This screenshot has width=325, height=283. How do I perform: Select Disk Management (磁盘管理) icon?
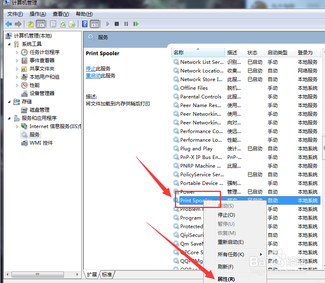pos(24,110)
